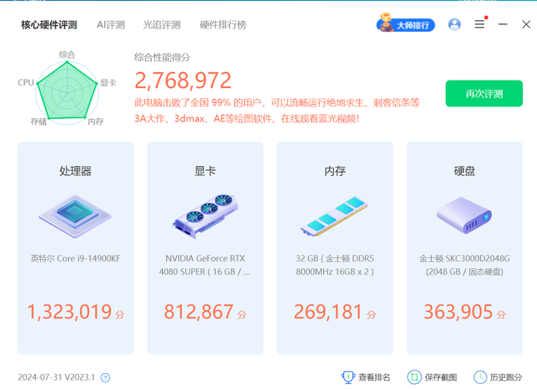Image resolution: width=537 pixels, height=389 pixels.
Task: Click the 综合性能得分 heading
Action: [162, 58]
